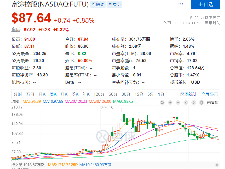
Task: Click the MA10:97.65 moving average label
Action: [53, 101]
